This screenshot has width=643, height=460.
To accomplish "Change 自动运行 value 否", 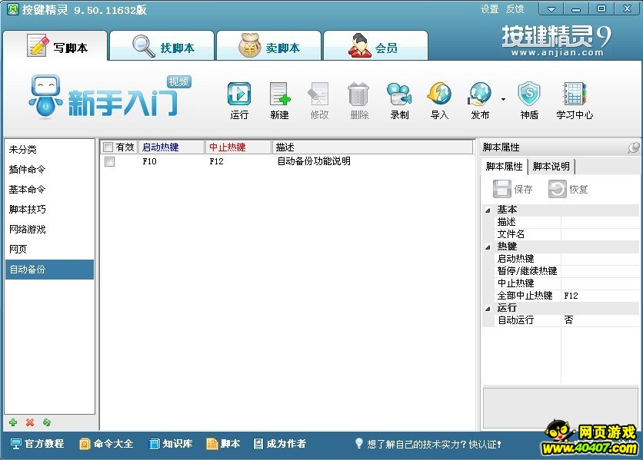I will click(600, 320).
